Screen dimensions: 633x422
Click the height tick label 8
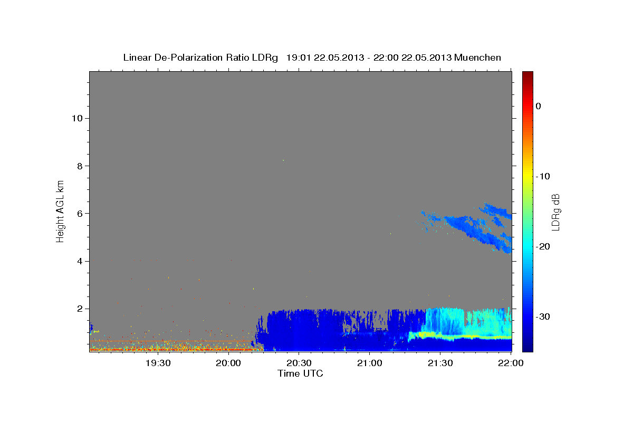79,166
